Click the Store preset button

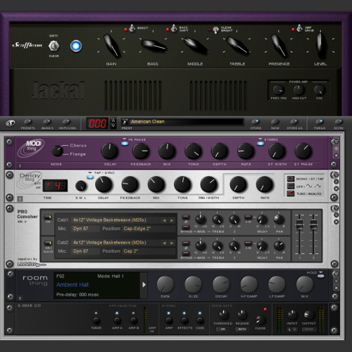pos(256,122)
